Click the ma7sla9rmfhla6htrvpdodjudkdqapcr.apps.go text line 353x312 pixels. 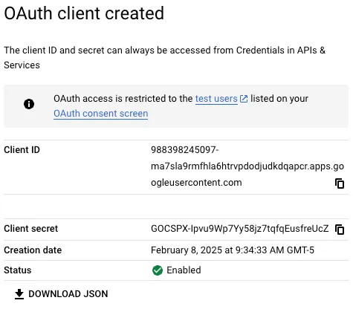pyautogui.click(x=247, y=166)
